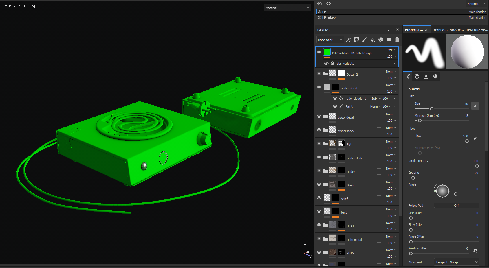Switch to the Display Settings tab
The image size is (489, 268).
[440, 30]
